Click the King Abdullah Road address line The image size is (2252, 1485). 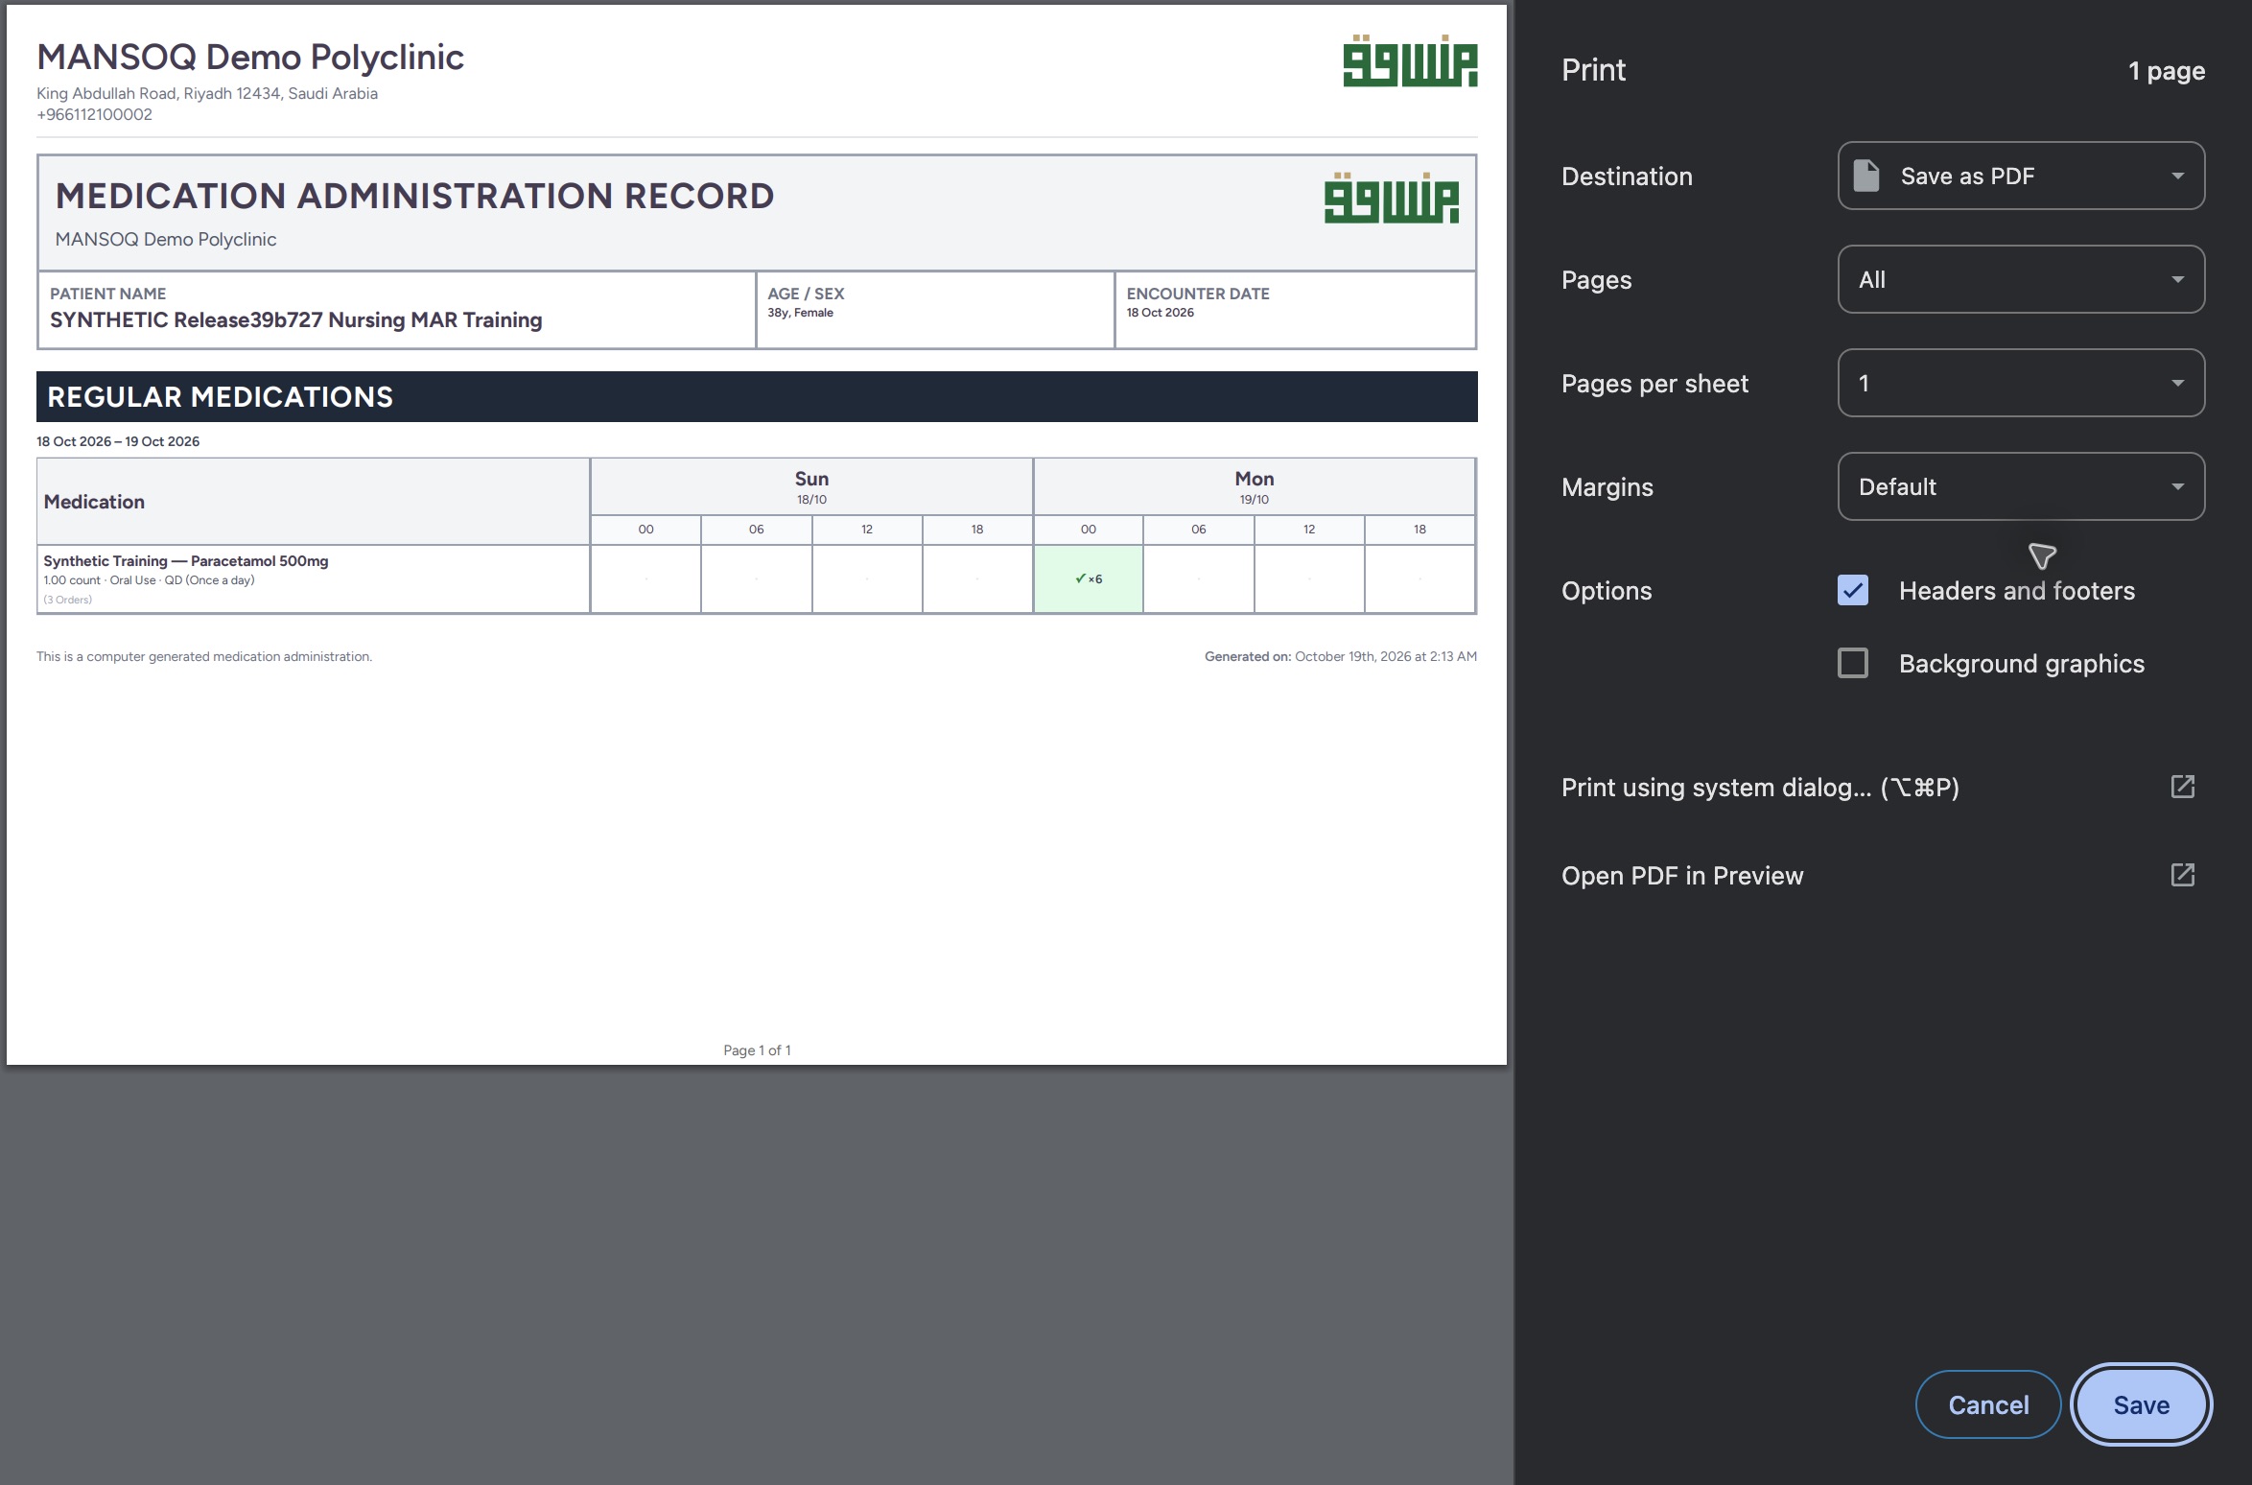click(x=207, y=93)
